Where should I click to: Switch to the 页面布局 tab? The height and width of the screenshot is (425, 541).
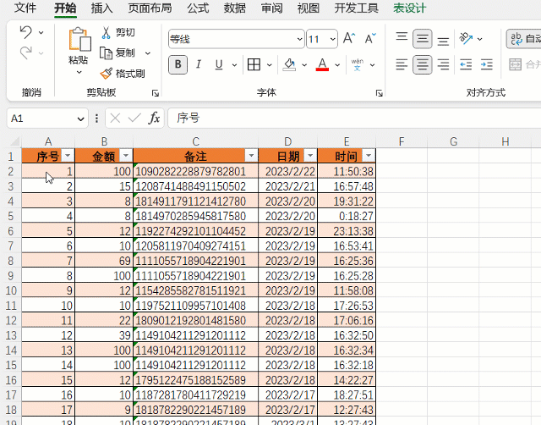pos(150,8)
